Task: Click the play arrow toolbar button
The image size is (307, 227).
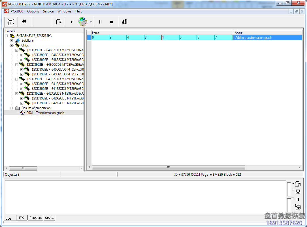Action: (72, 22)
